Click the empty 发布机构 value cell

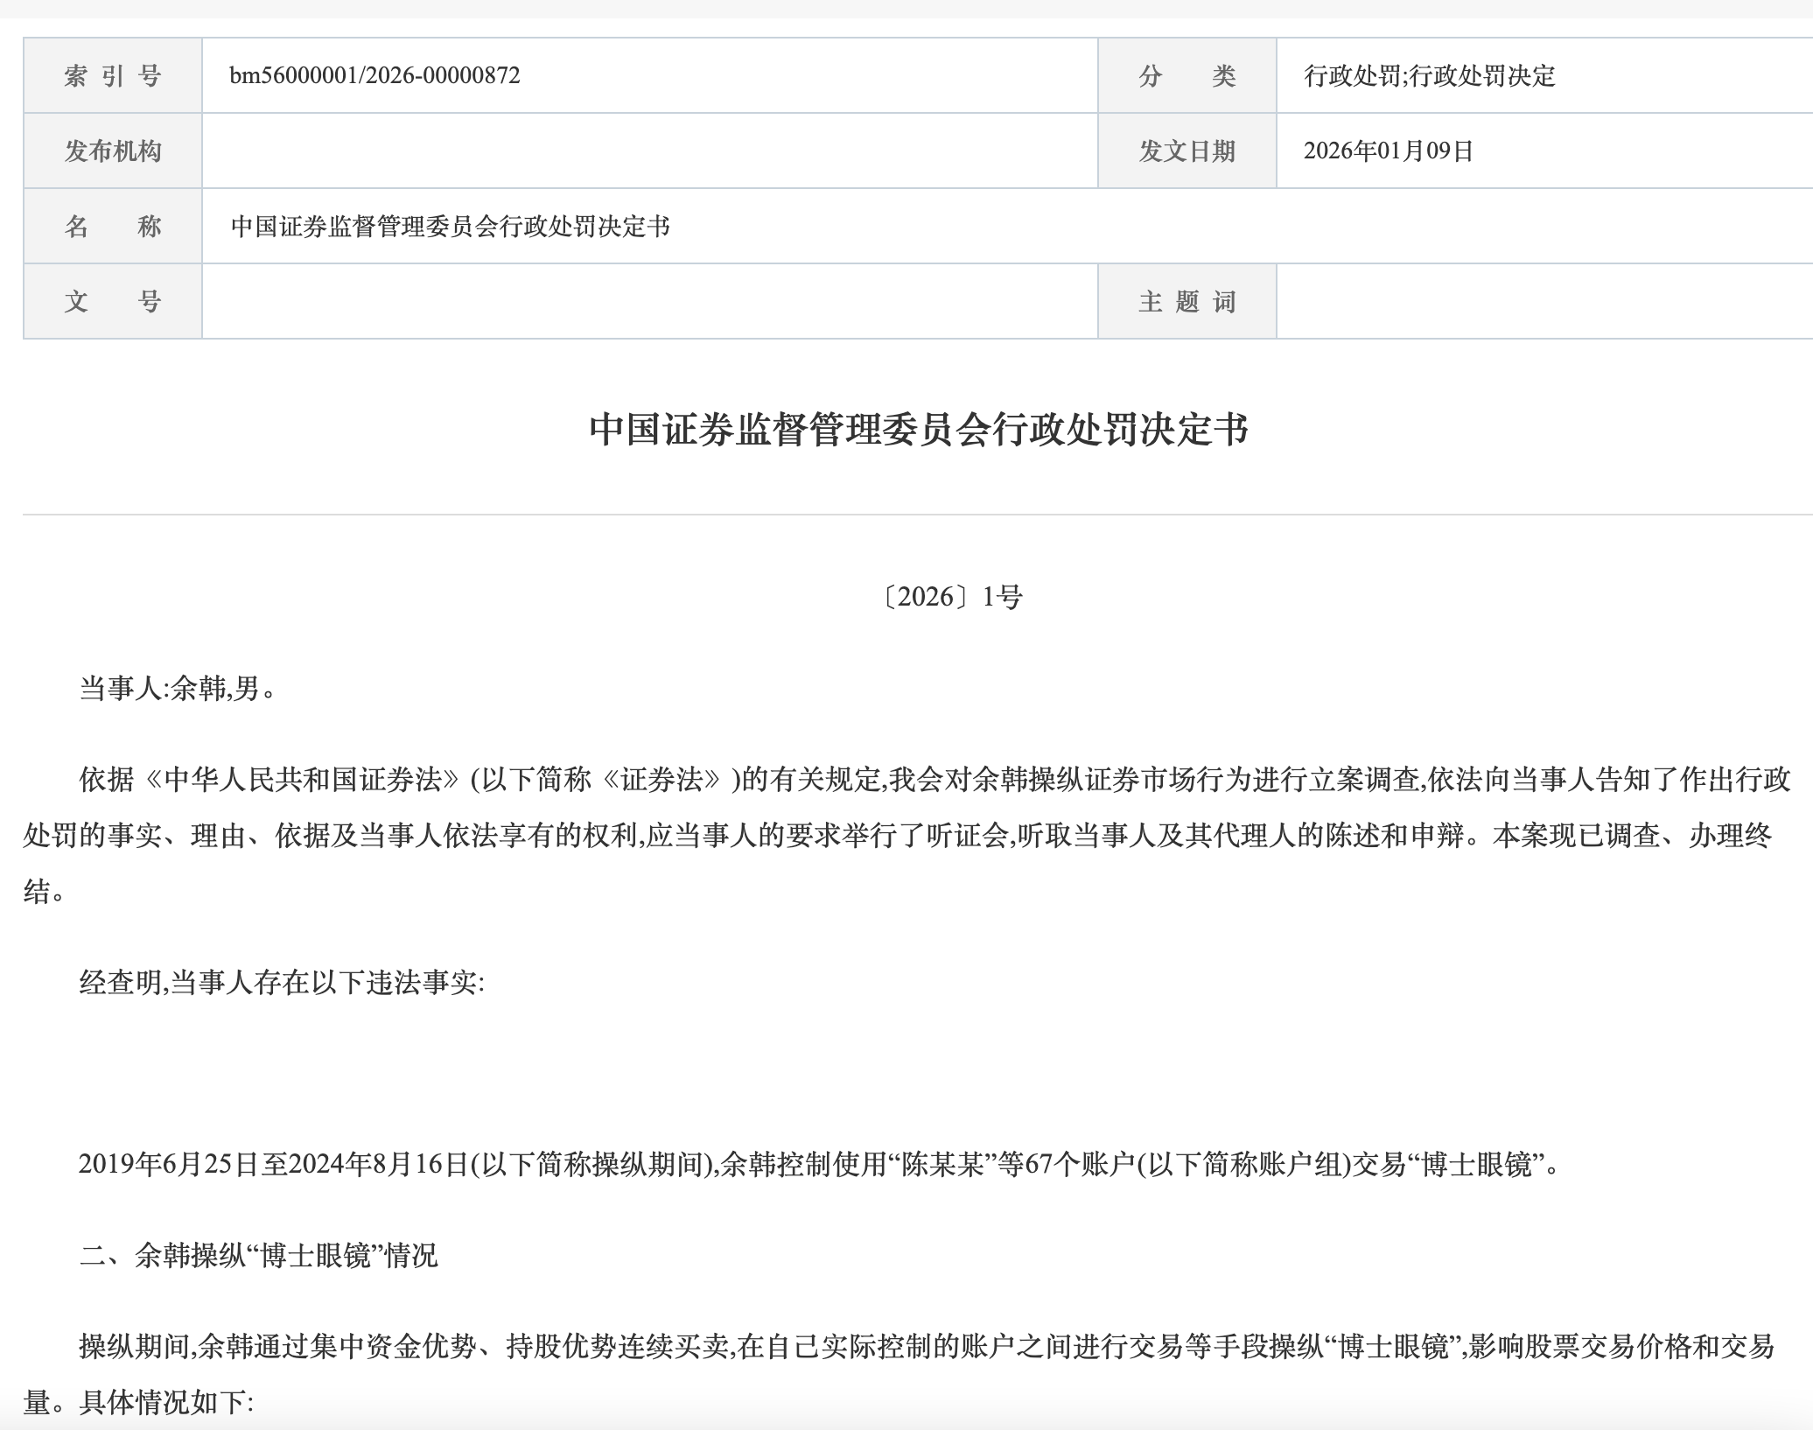[649, 151]
